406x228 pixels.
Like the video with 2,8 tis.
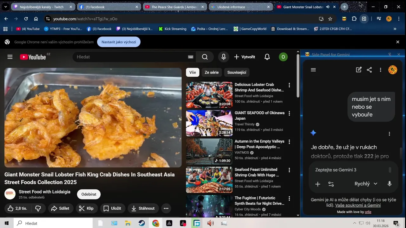click(x=17, y=208)
